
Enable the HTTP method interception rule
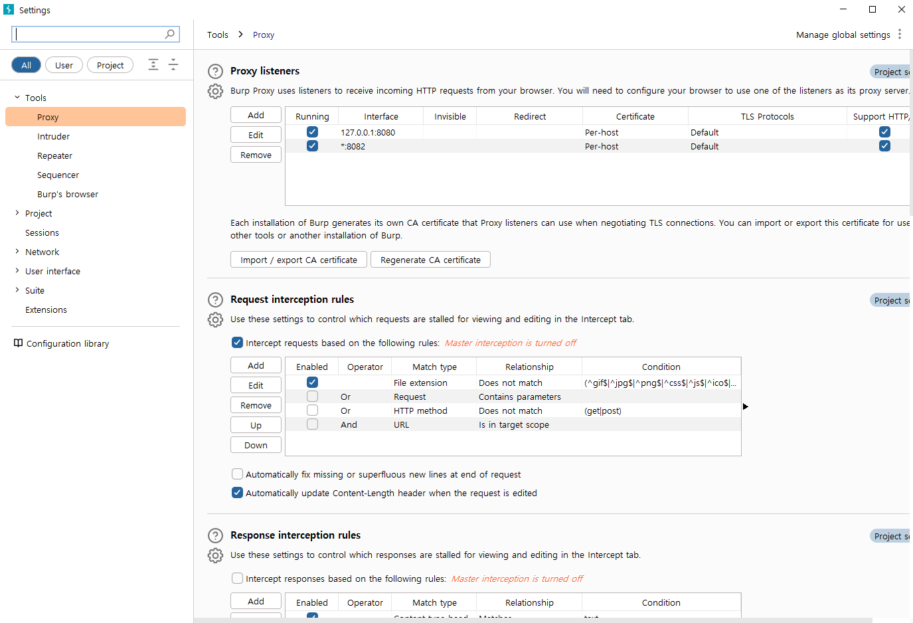[312, 410]
